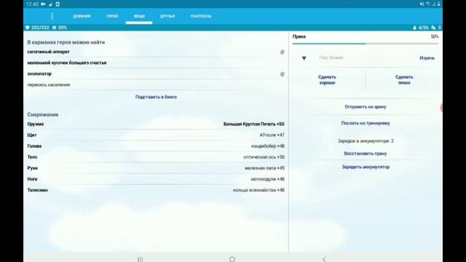Select маленький кусочек большого счастья item
This screenshot has width=466, height=262.
tap(67, 63)
